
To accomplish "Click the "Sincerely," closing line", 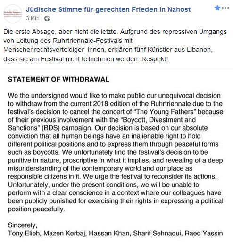I will 23,225.
